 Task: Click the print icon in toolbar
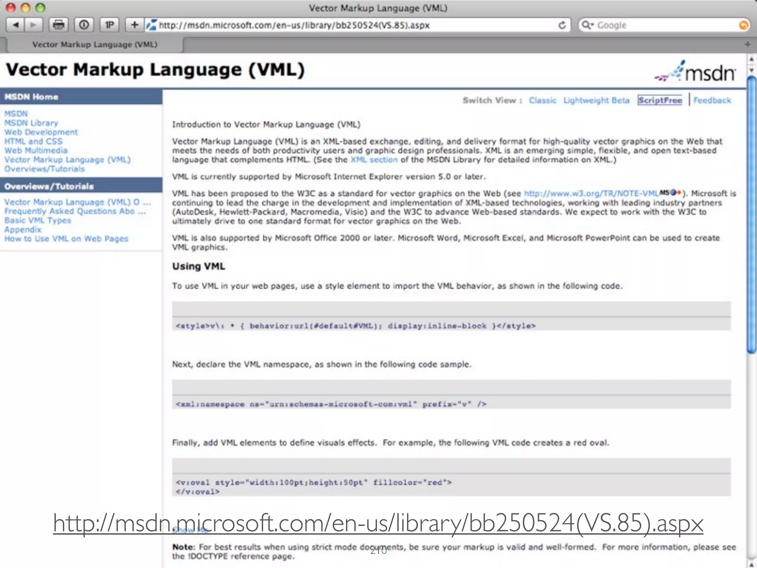point(59,25)
